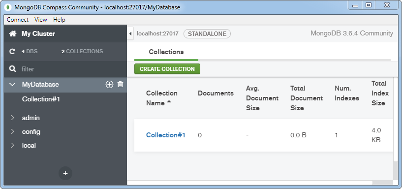Toggle sort order on the Collection Name column
Image resolution: width=402 pixels, height=189 pixels.
pos(161,98)
